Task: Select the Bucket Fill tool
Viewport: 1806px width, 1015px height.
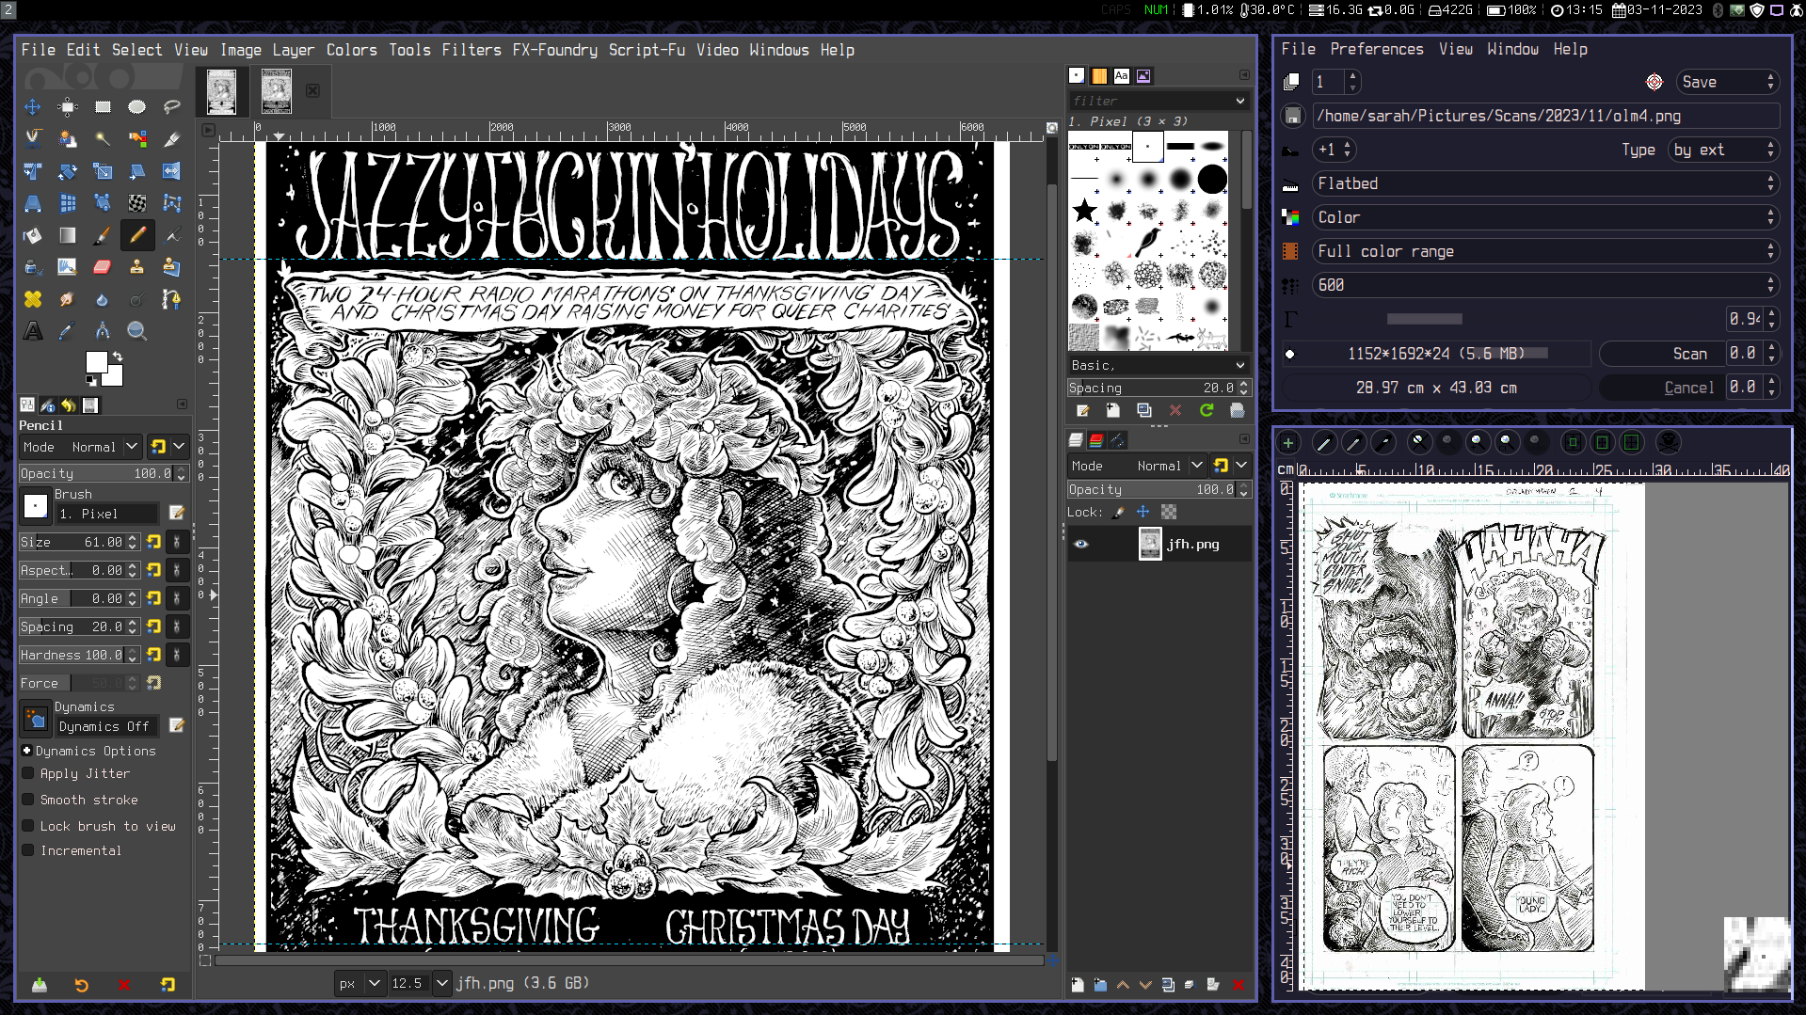Action: [33, 235]
